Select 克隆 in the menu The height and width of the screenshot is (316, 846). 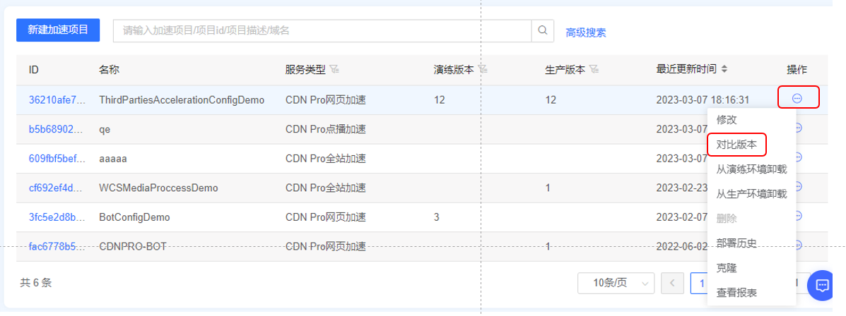(727, 267)
